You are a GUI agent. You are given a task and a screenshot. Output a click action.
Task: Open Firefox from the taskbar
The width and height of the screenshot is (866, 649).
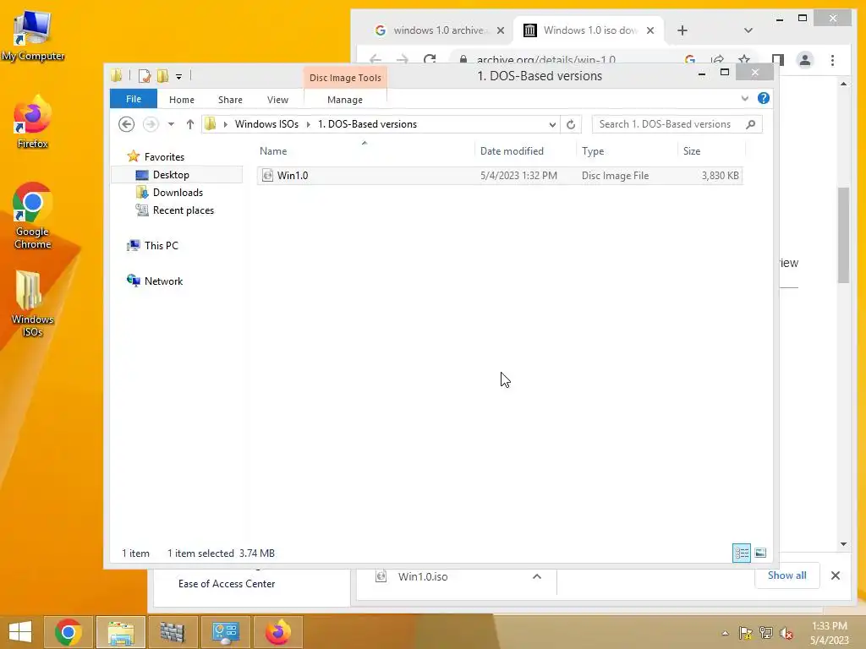point(277,632)
